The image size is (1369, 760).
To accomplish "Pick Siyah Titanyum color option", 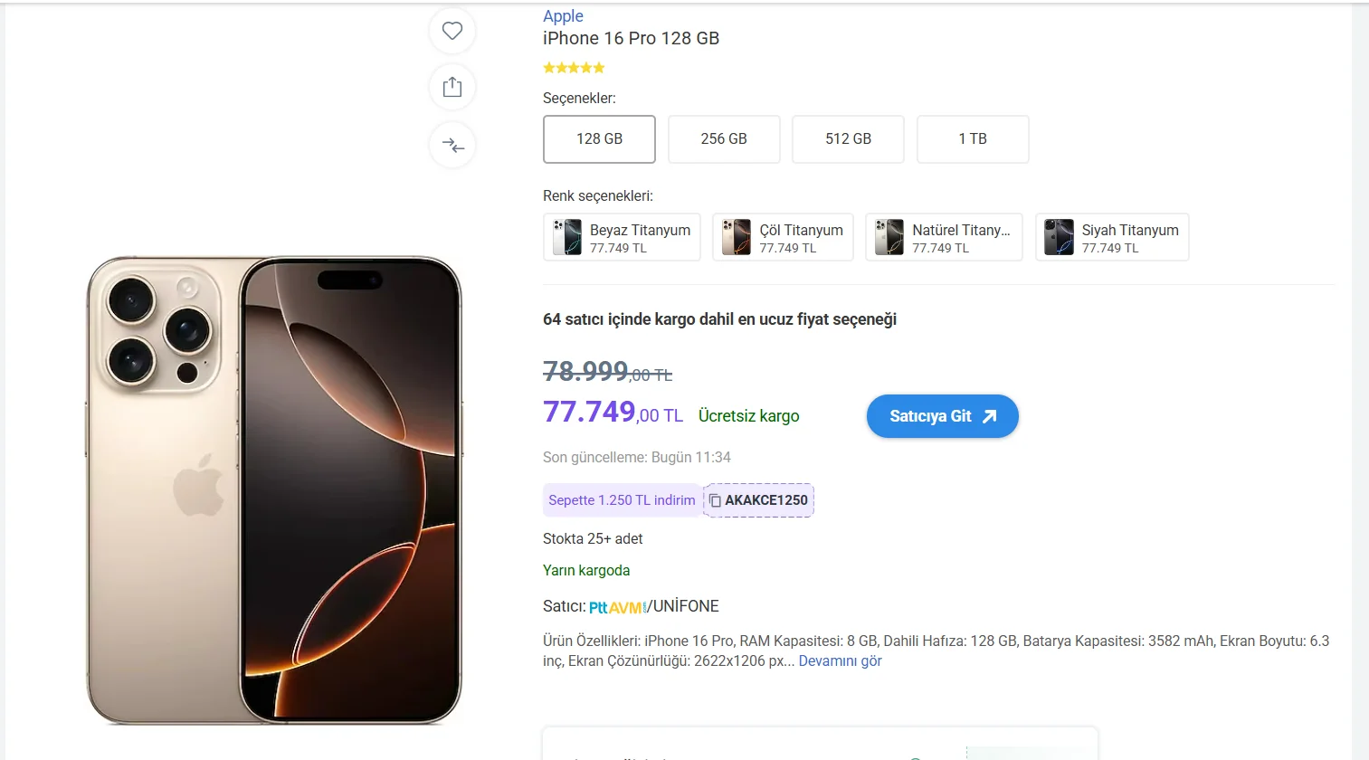I will point(1112,237).
